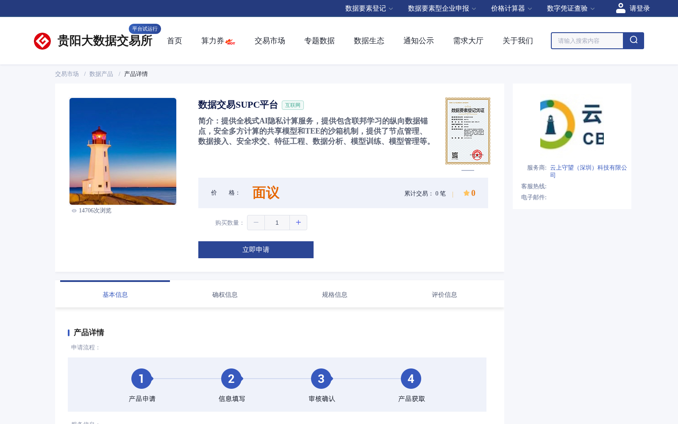The image size is (678, 424).
Task: Click the search magnifier button
Action: [x=634, y=41]
